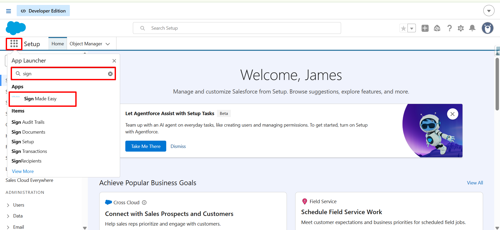The image size is (500, 230).
Task: Switch to the Home tab
Action: coord(58,44)
